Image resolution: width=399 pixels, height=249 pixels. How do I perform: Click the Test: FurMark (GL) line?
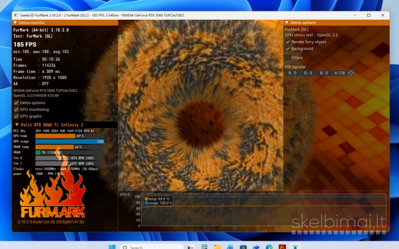33,36
